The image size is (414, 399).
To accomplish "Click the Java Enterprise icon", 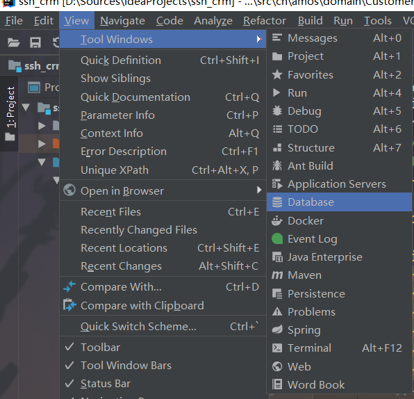I will (x=277, y=257).
